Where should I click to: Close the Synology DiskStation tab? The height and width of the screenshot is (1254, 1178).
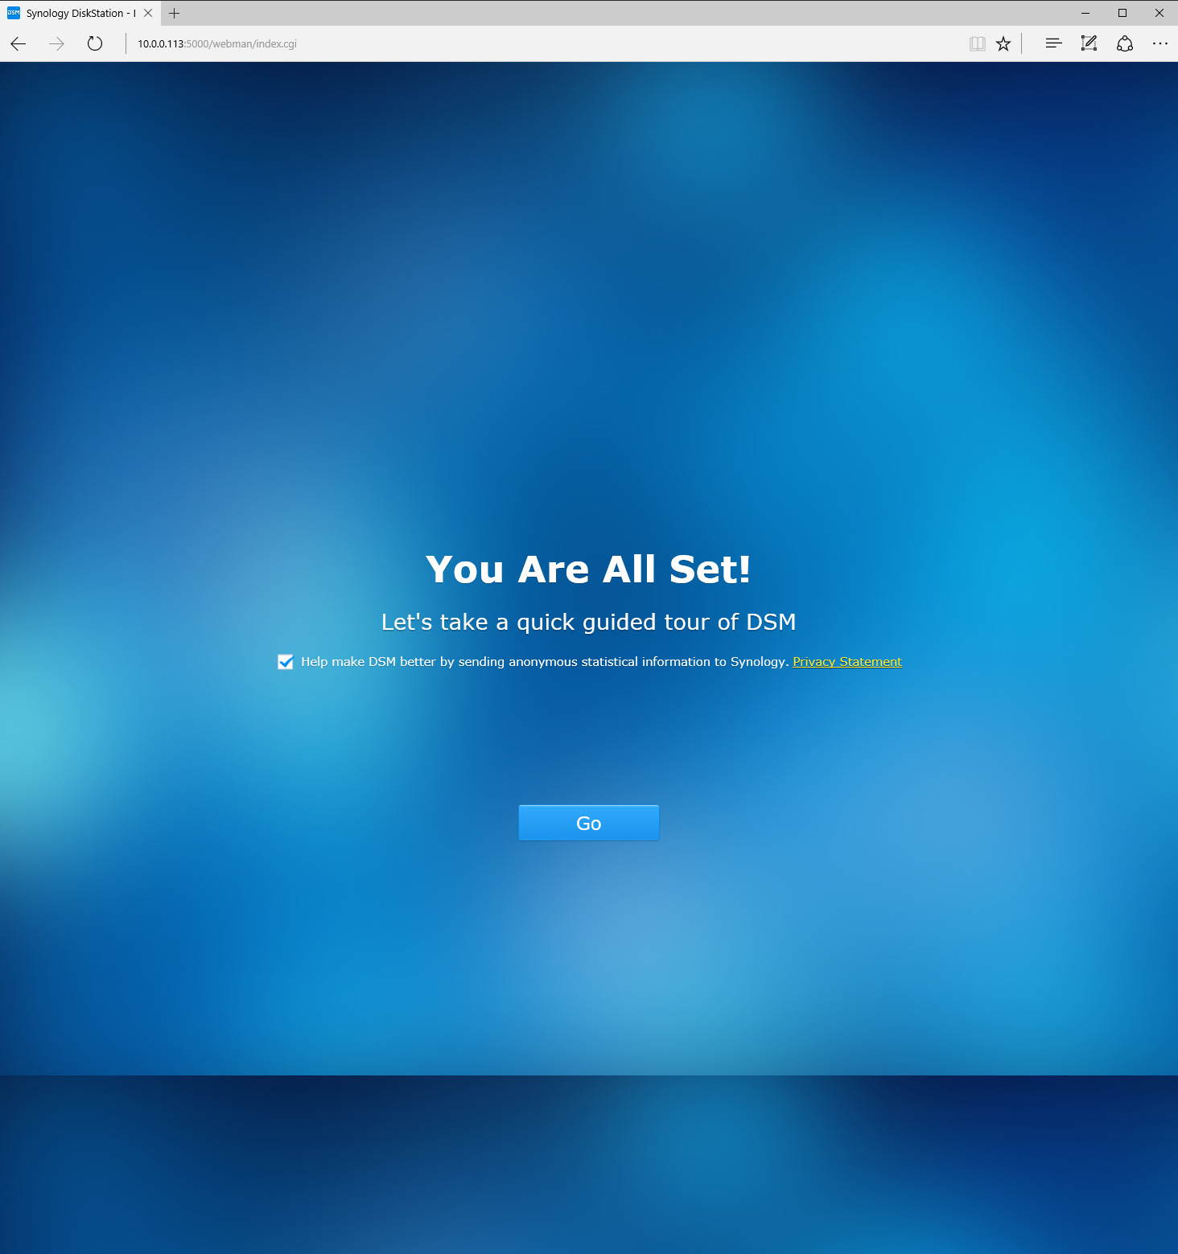148,13
